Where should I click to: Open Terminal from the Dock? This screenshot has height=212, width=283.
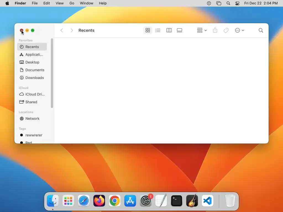(x=177, y=201)
